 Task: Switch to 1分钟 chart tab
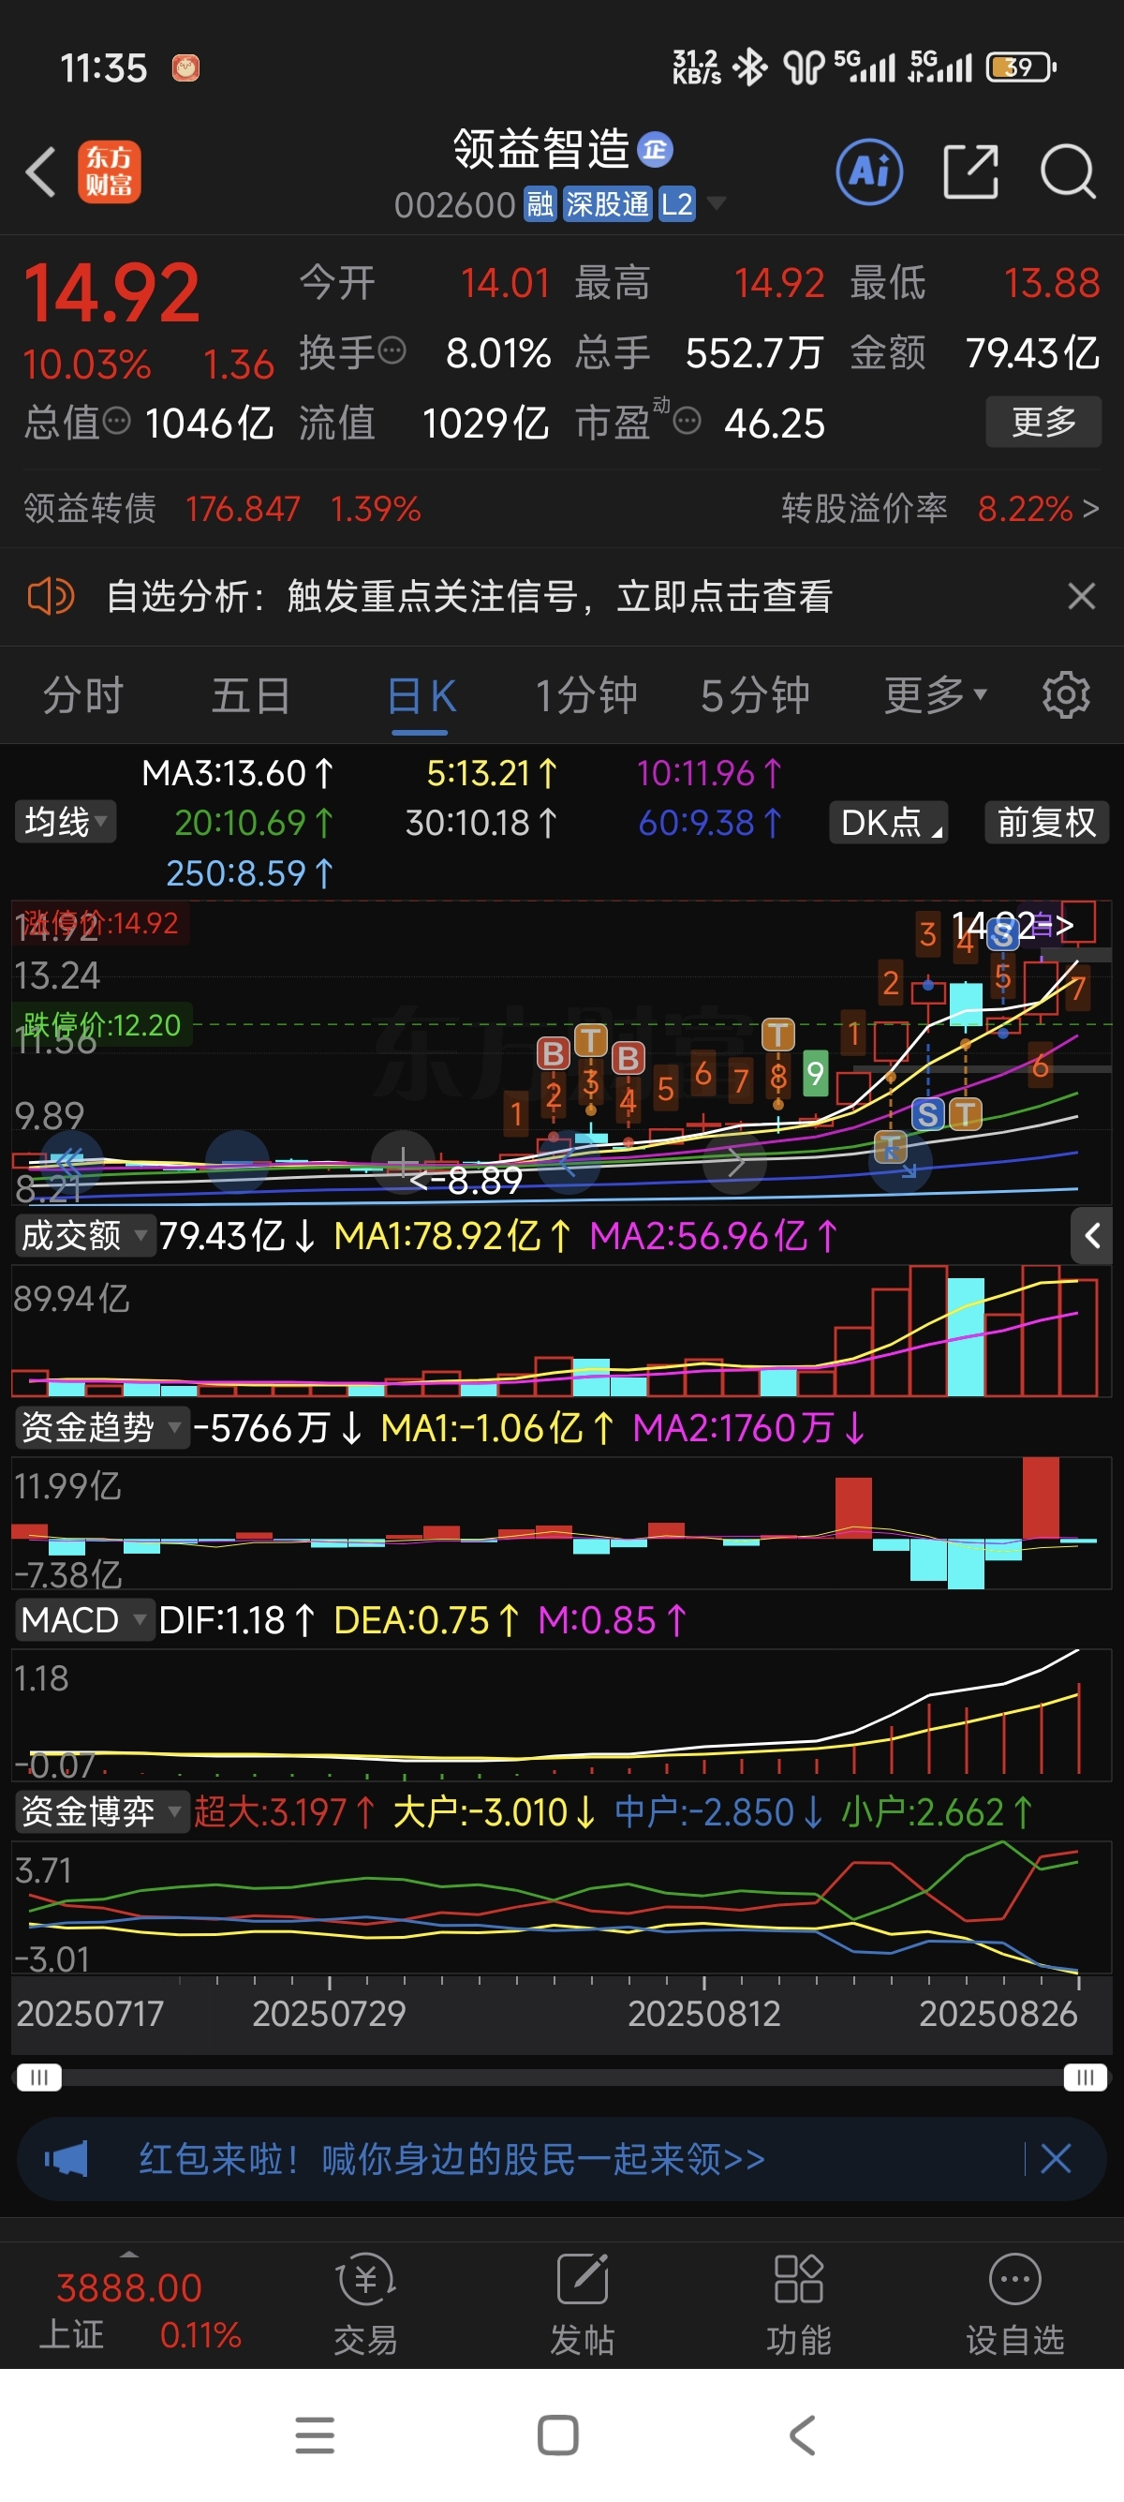pyautogui.click(x=586, y=695)
